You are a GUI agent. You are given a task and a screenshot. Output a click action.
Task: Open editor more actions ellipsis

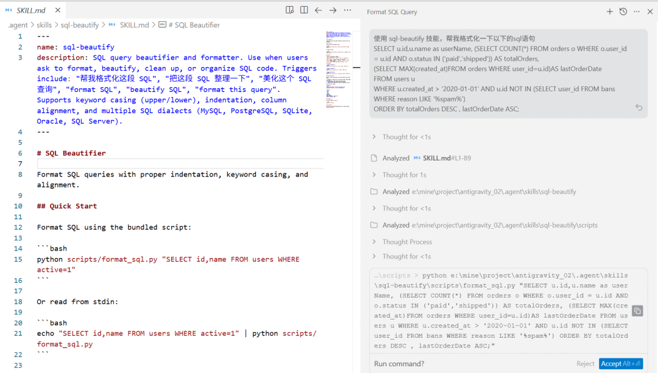click(347, 10)
